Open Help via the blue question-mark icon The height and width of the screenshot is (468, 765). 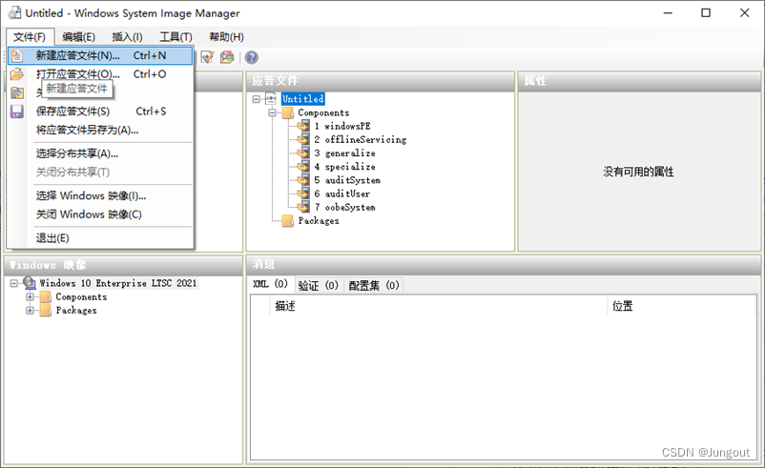click(251, 57)
